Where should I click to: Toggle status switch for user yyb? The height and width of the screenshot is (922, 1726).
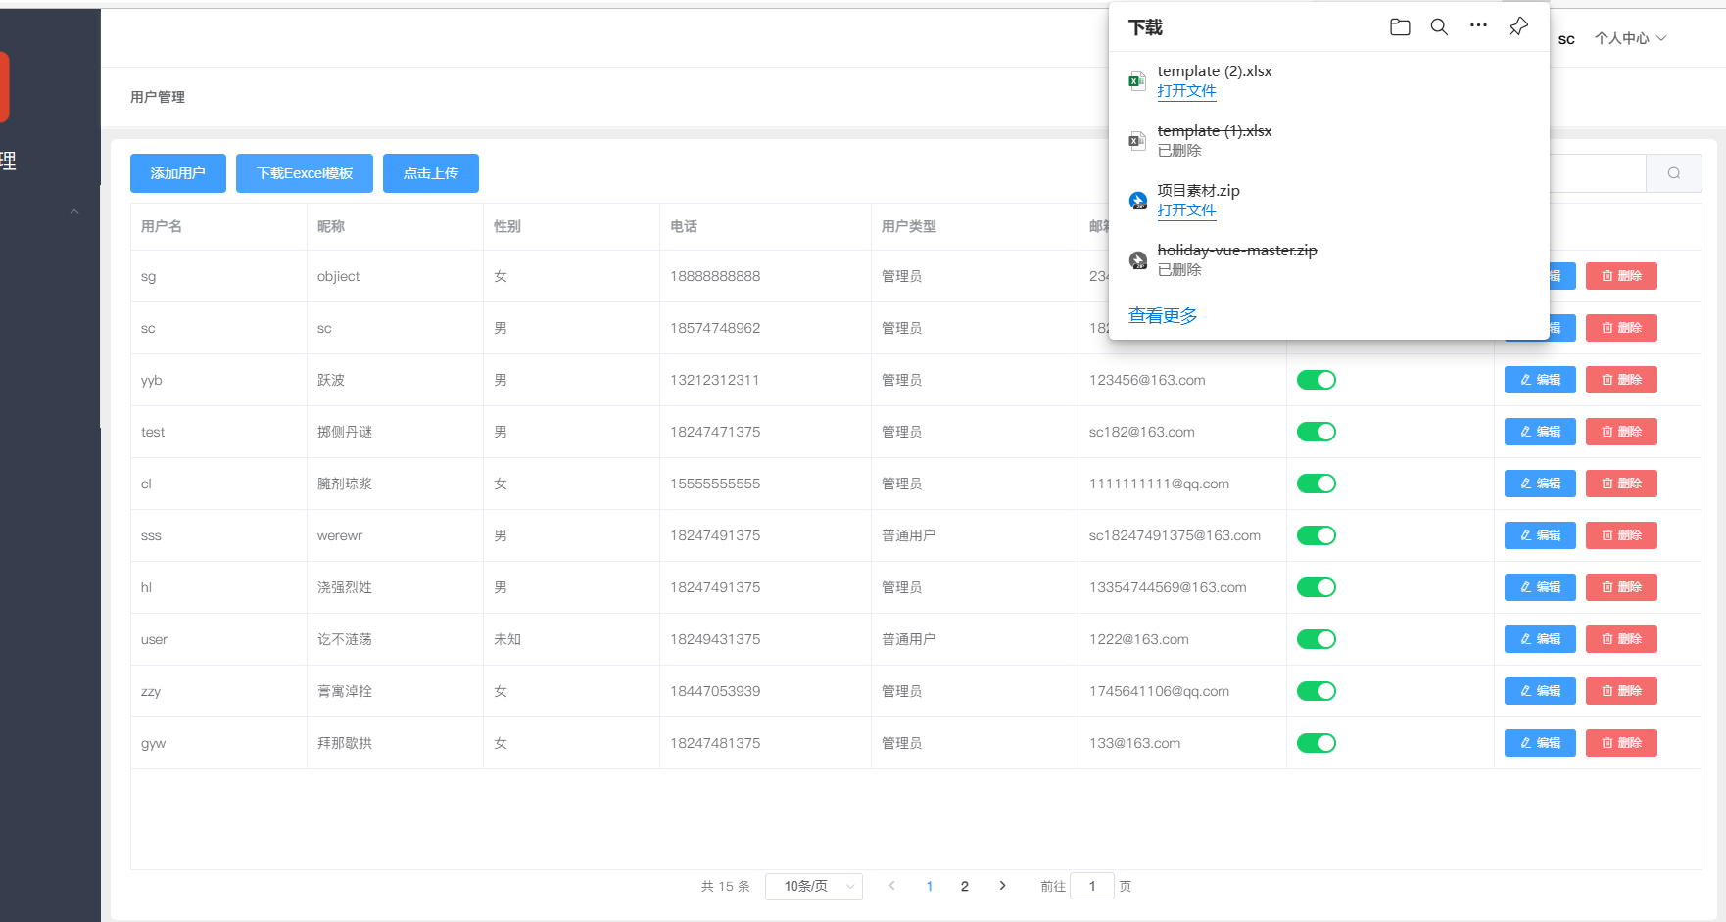pyautogui.click(x=1317, y=380)
